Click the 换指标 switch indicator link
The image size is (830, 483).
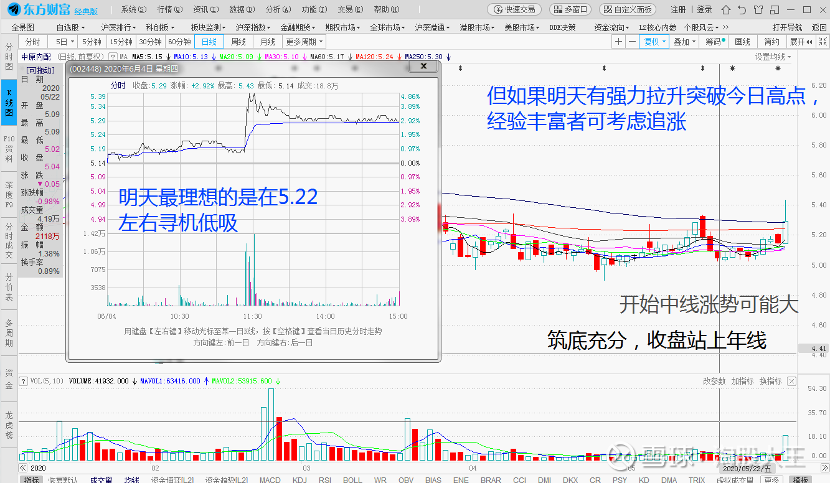pos(770,381)
